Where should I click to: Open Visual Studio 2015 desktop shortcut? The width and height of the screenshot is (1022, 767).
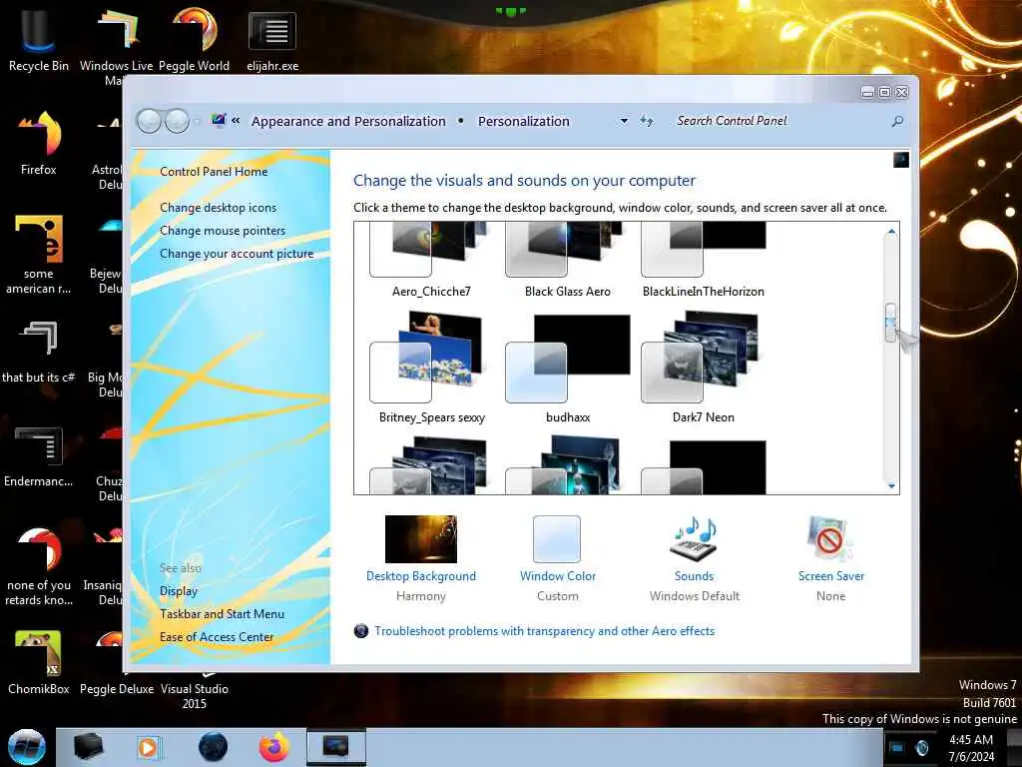[x=195, y=695]
